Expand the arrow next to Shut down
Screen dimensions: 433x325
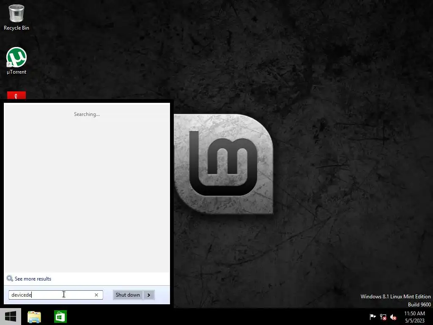(149, 295)
